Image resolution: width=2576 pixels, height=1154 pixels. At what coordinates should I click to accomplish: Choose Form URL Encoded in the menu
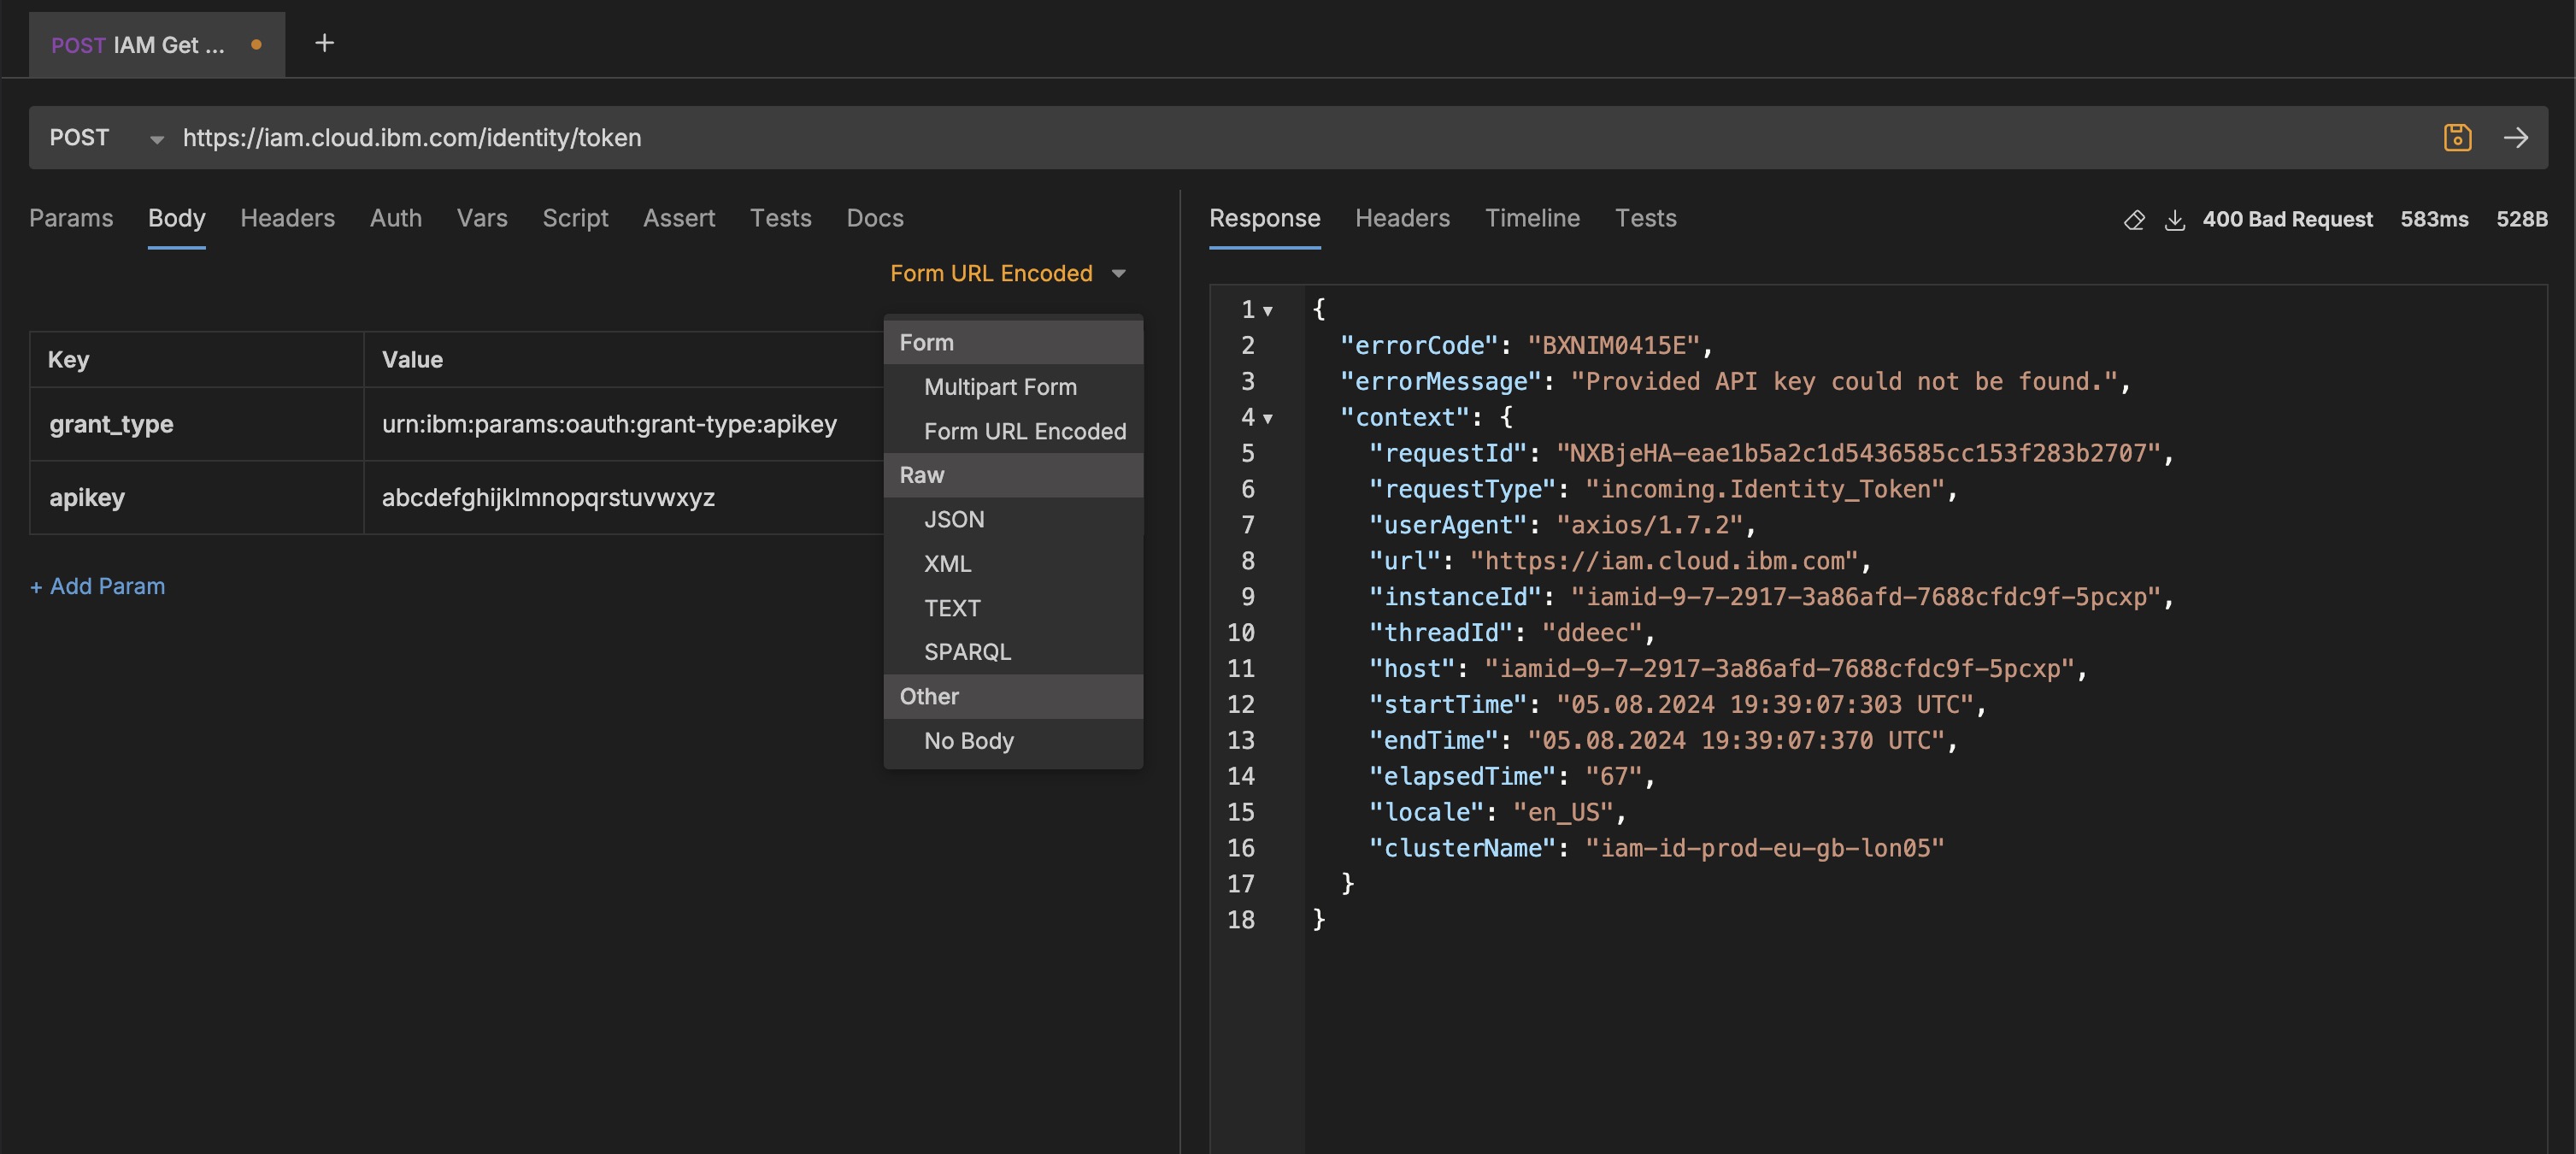pyautogui.click(x=1013, y=431)
